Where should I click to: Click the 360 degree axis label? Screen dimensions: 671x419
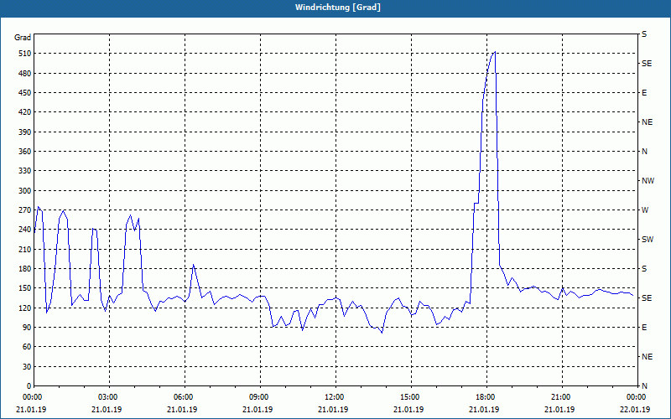click(x=25, y=152)
